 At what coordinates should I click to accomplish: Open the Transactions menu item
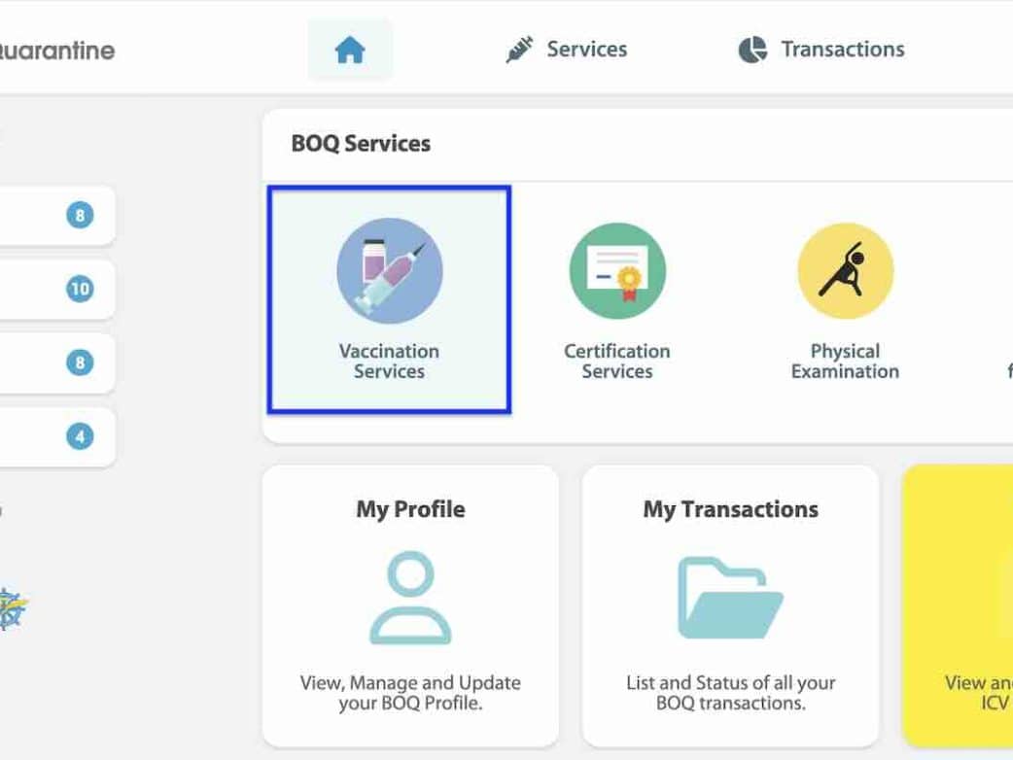(x=843, y=50)
